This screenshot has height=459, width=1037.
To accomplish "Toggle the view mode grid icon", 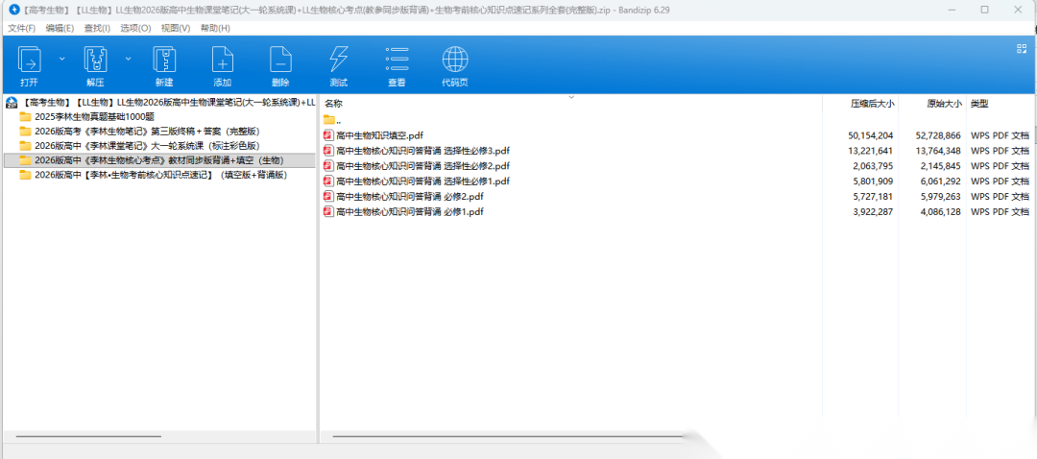I will click(1022, 48).
